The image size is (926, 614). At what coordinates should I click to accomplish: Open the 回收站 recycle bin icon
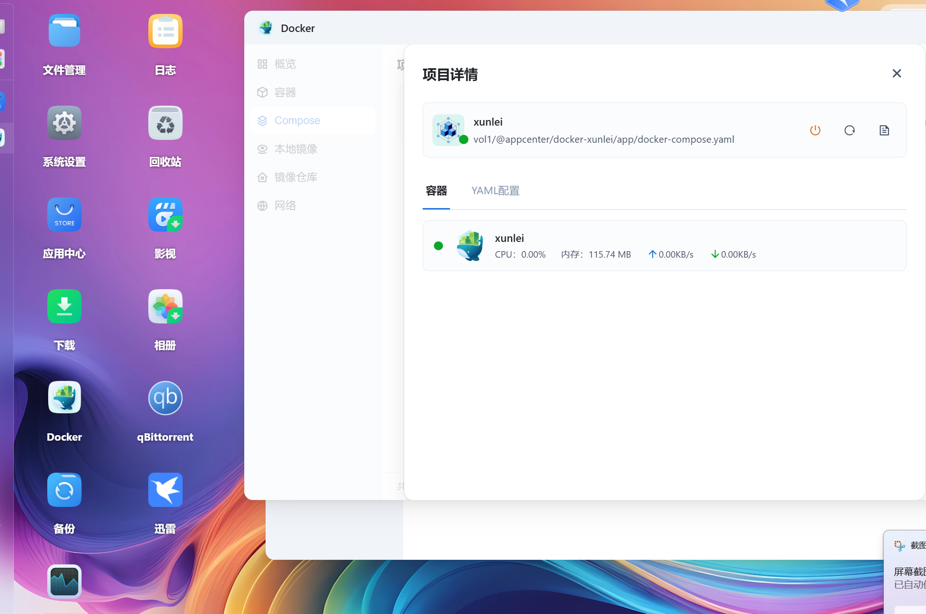coord(165,123)
